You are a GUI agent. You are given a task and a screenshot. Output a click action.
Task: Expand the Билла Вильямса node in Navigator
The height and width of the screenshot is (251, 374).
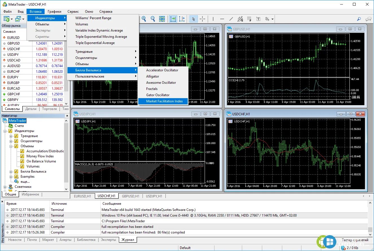coord(11,171)
